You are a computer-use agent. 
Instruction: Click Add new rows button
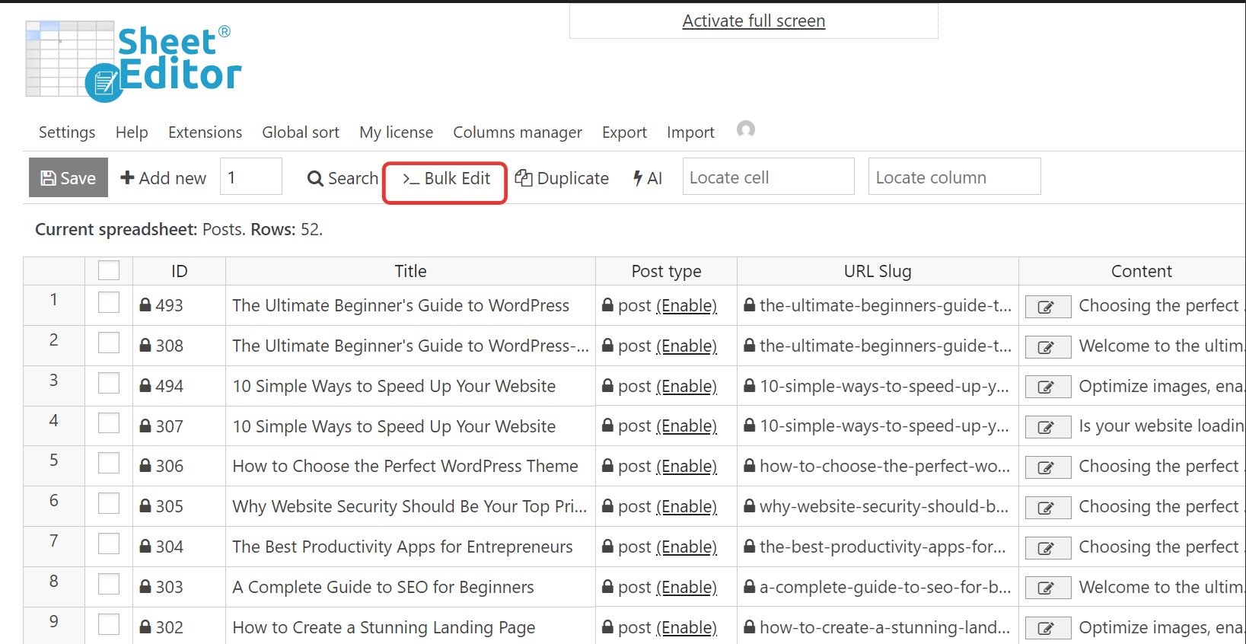(x=163, y=177)
